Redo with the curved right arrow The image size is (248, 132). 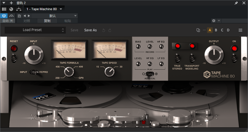110,30
